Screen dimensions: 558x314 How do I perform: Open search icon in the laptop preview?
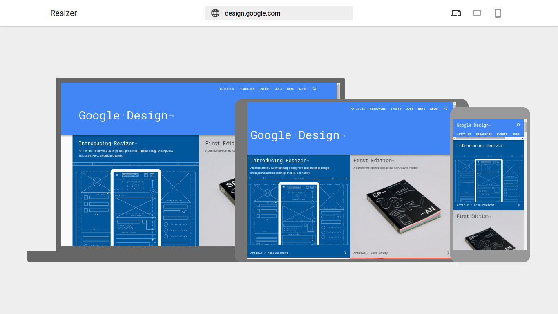(x=315, y=89)
